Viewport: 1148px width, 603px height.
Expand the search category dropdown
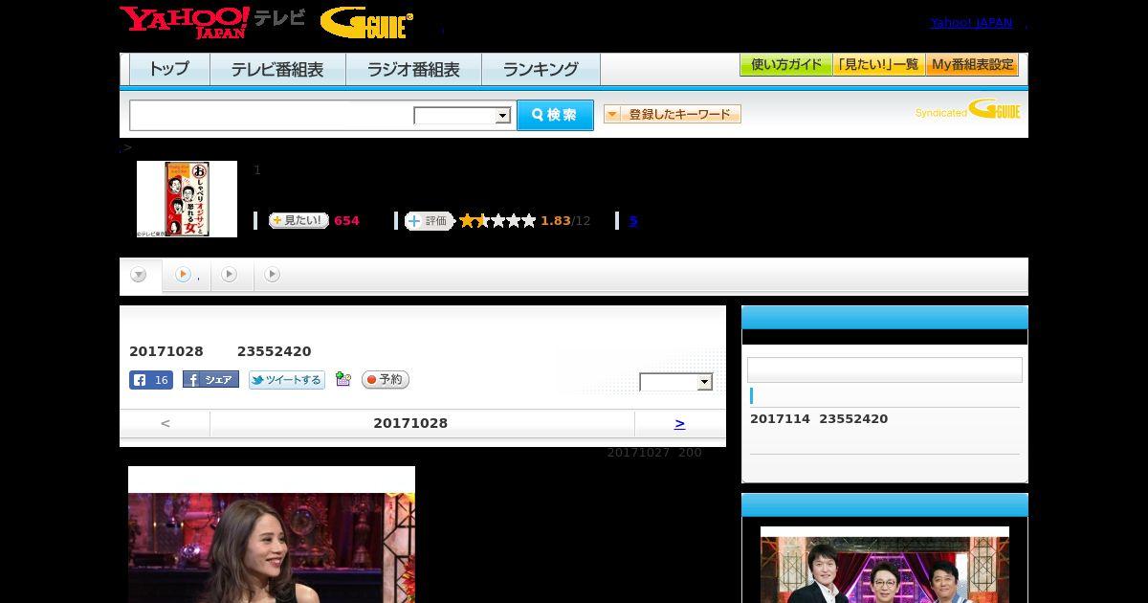click(x=462, y=116)
